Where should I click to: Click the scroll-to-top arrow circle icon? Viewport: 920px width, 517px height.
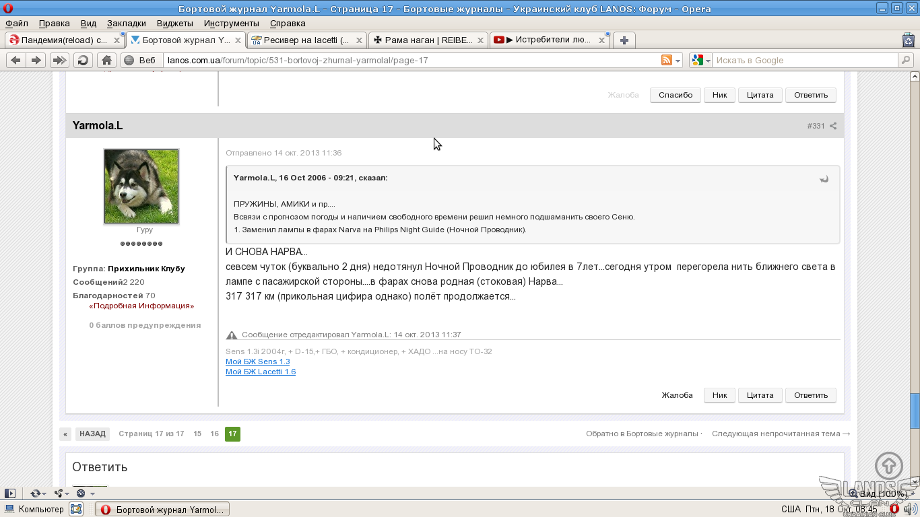[888, 466]
